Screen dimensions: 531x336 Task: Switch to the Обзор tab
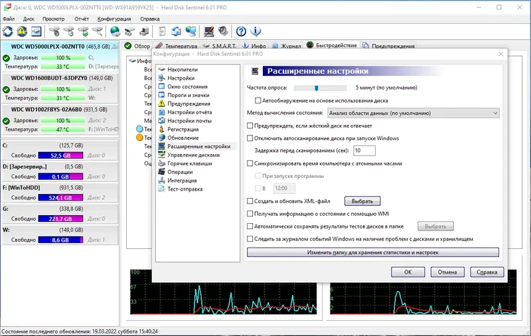(137, 46)
